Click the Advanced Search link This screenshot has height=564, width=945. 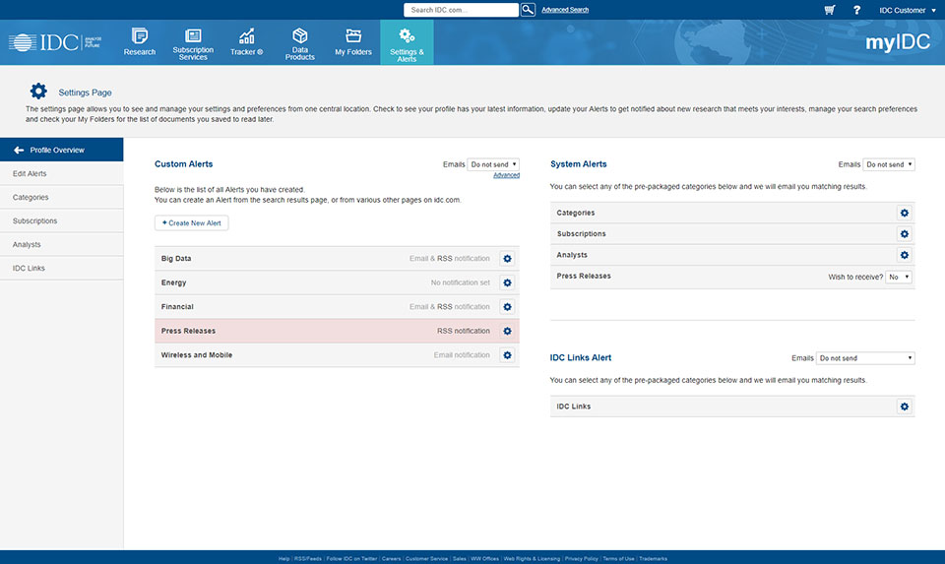565,10
